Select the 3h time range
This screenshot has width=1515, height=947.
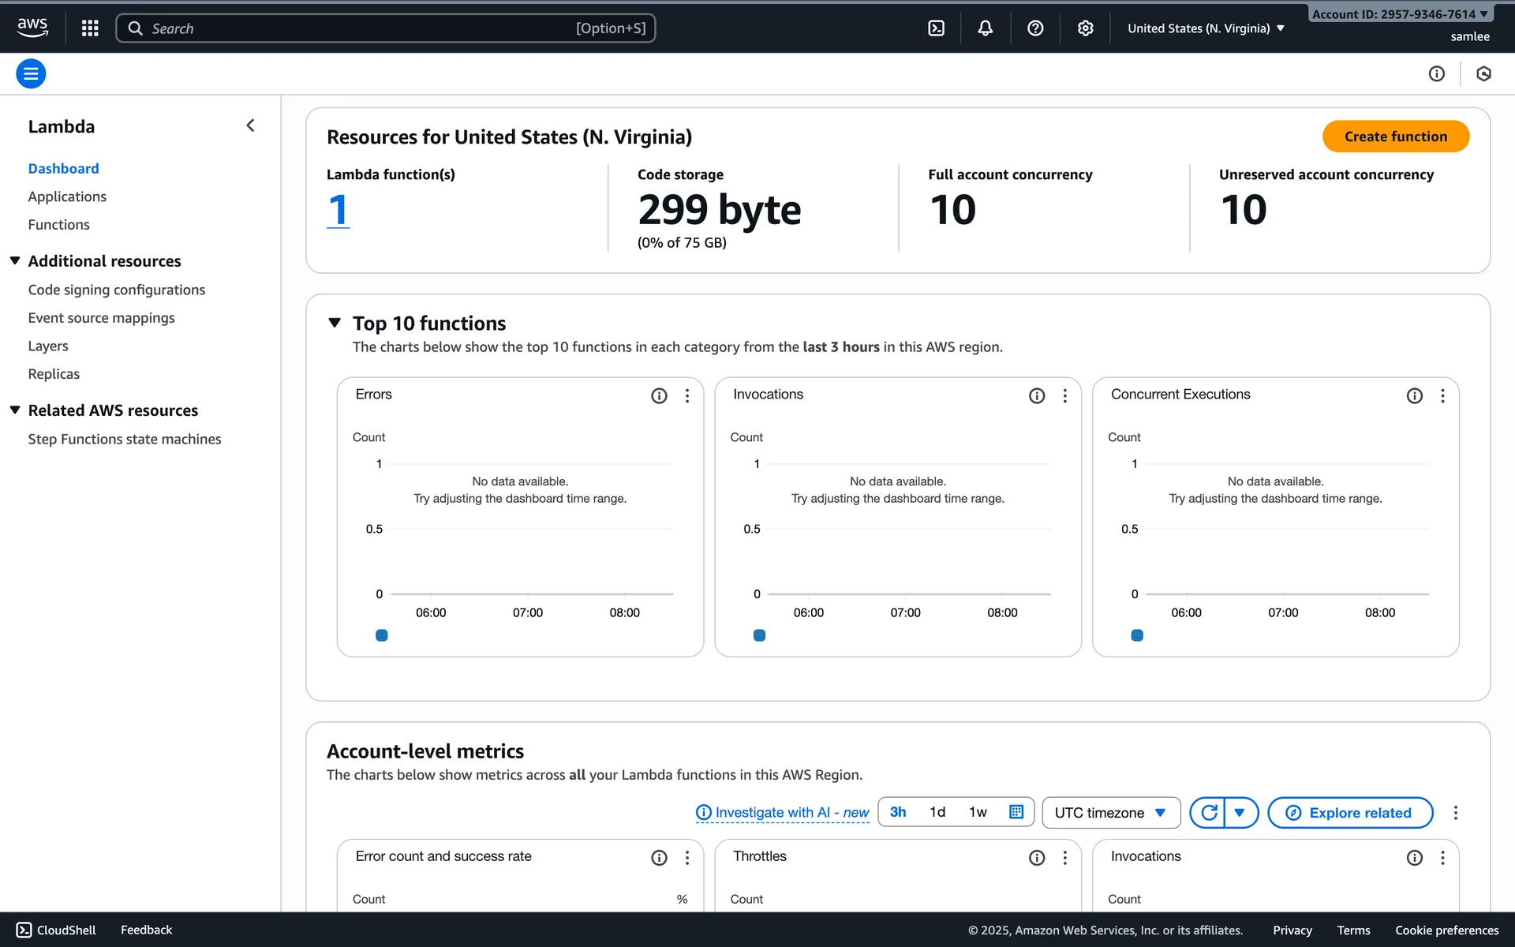(x=897, y=812)
